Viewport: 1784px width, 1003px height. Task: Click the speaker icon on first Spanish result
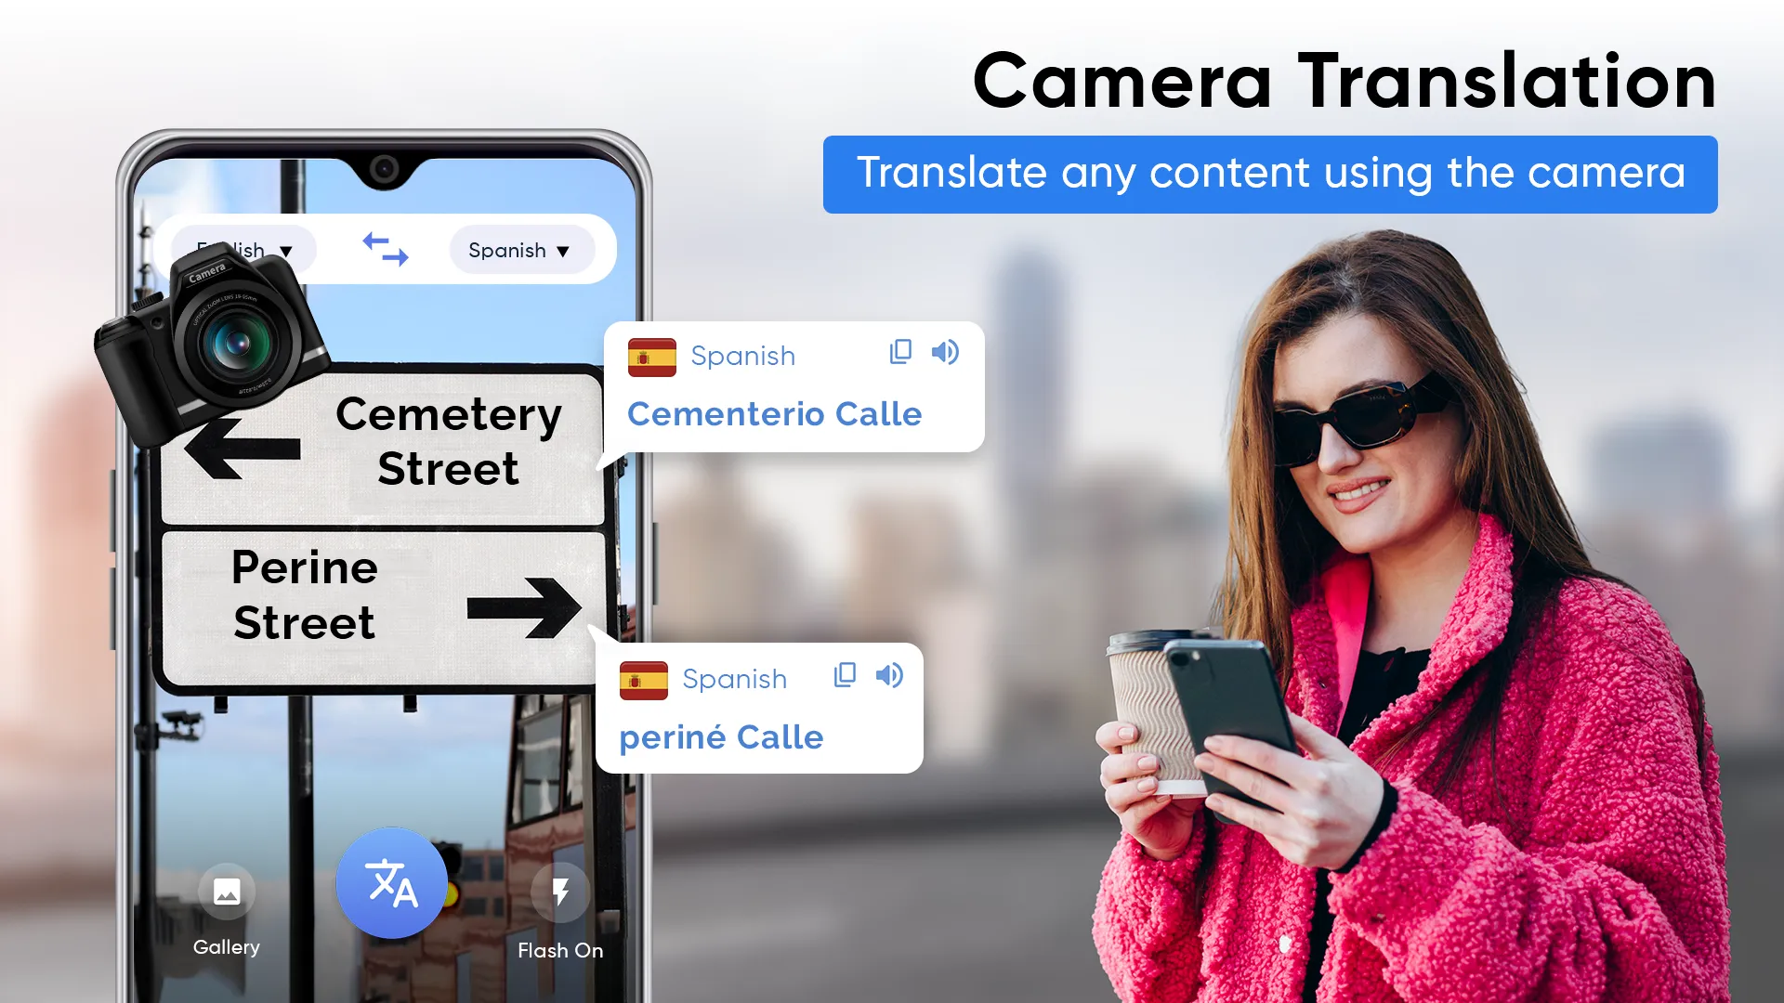[x=946, y=353]
